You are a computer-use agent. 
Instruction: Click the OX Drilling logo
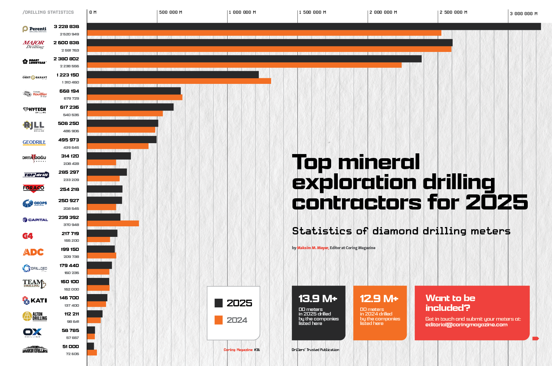(x=32, y=332)
